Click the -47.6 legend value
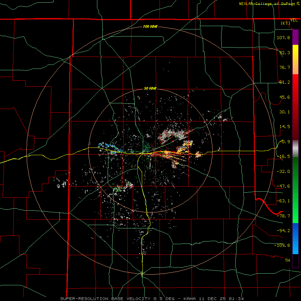 tap(283, 186)
